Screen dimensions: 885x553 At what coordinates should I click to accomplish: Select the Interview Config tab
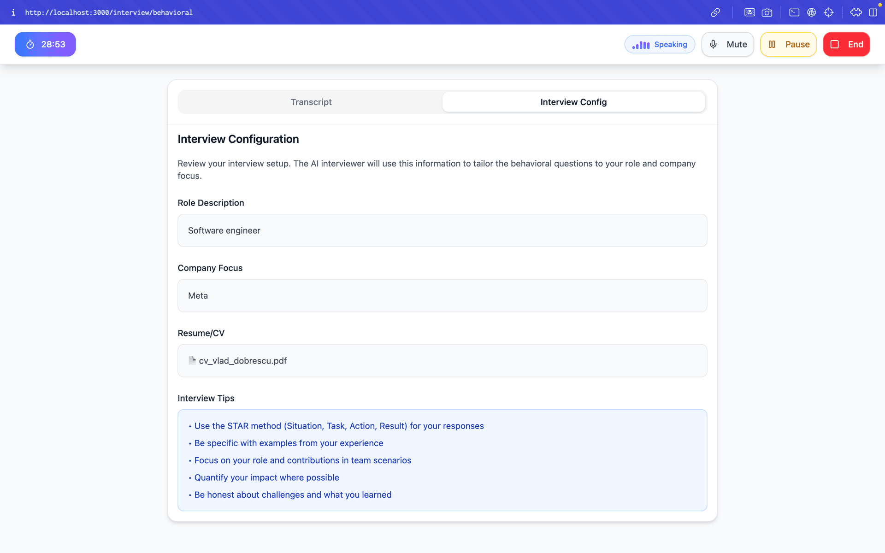573,102
